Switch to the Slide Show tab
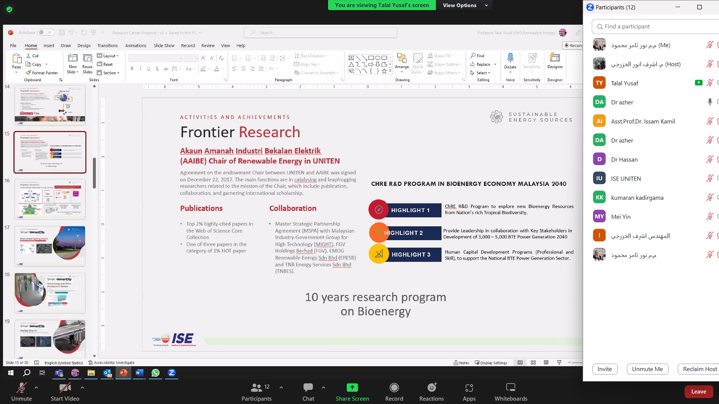 164,46
